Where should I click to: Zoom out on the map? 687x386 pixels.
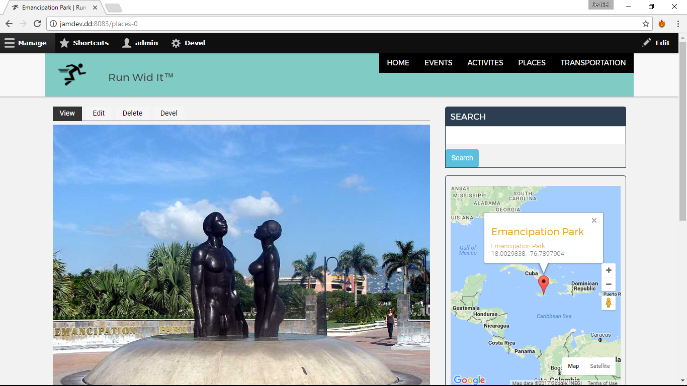tap(609, 284)
